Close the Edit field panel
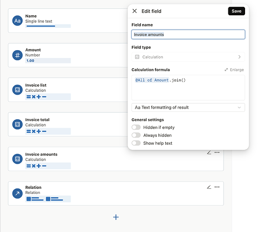Viewport: 259px width, 232px height. point(135,11)
